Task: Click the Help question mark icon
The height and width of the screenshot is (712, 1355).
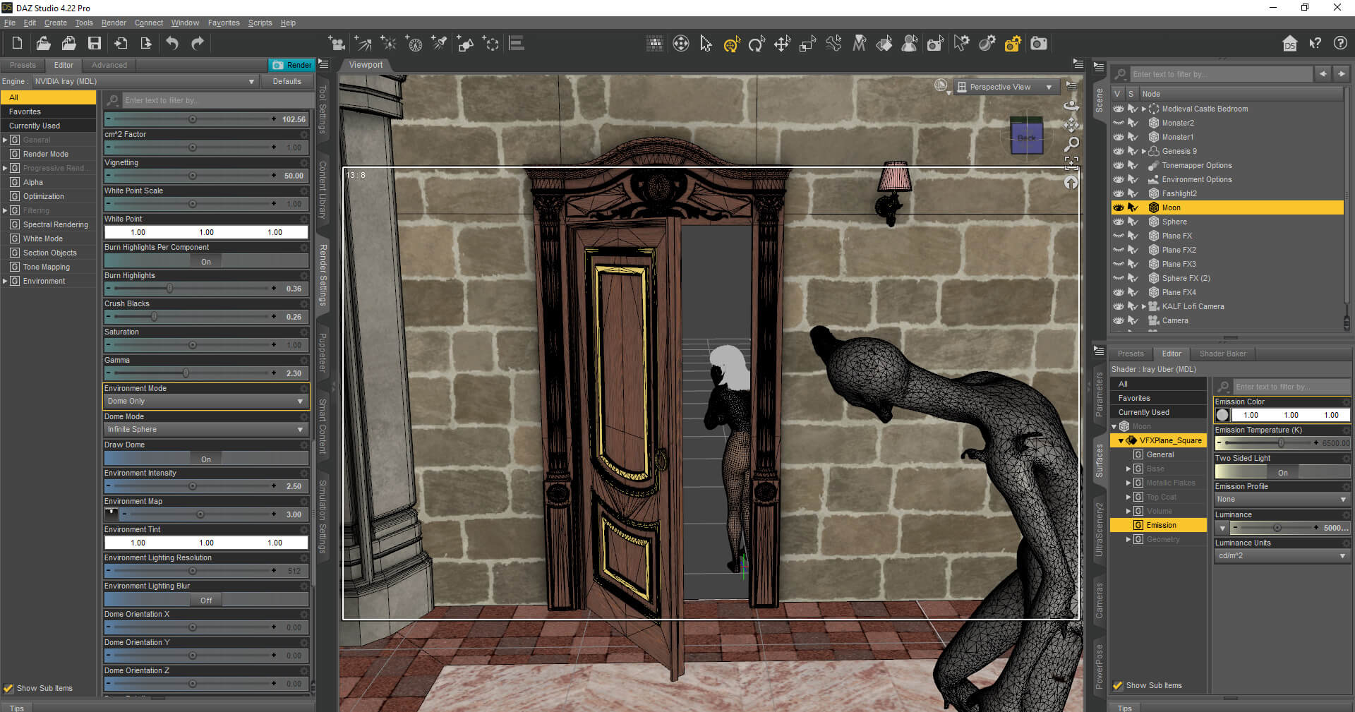Action: 1340,44
